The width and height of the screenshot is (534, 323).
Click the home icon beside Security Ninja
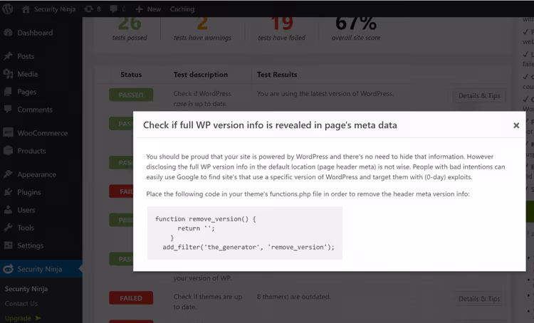point(26,9)
